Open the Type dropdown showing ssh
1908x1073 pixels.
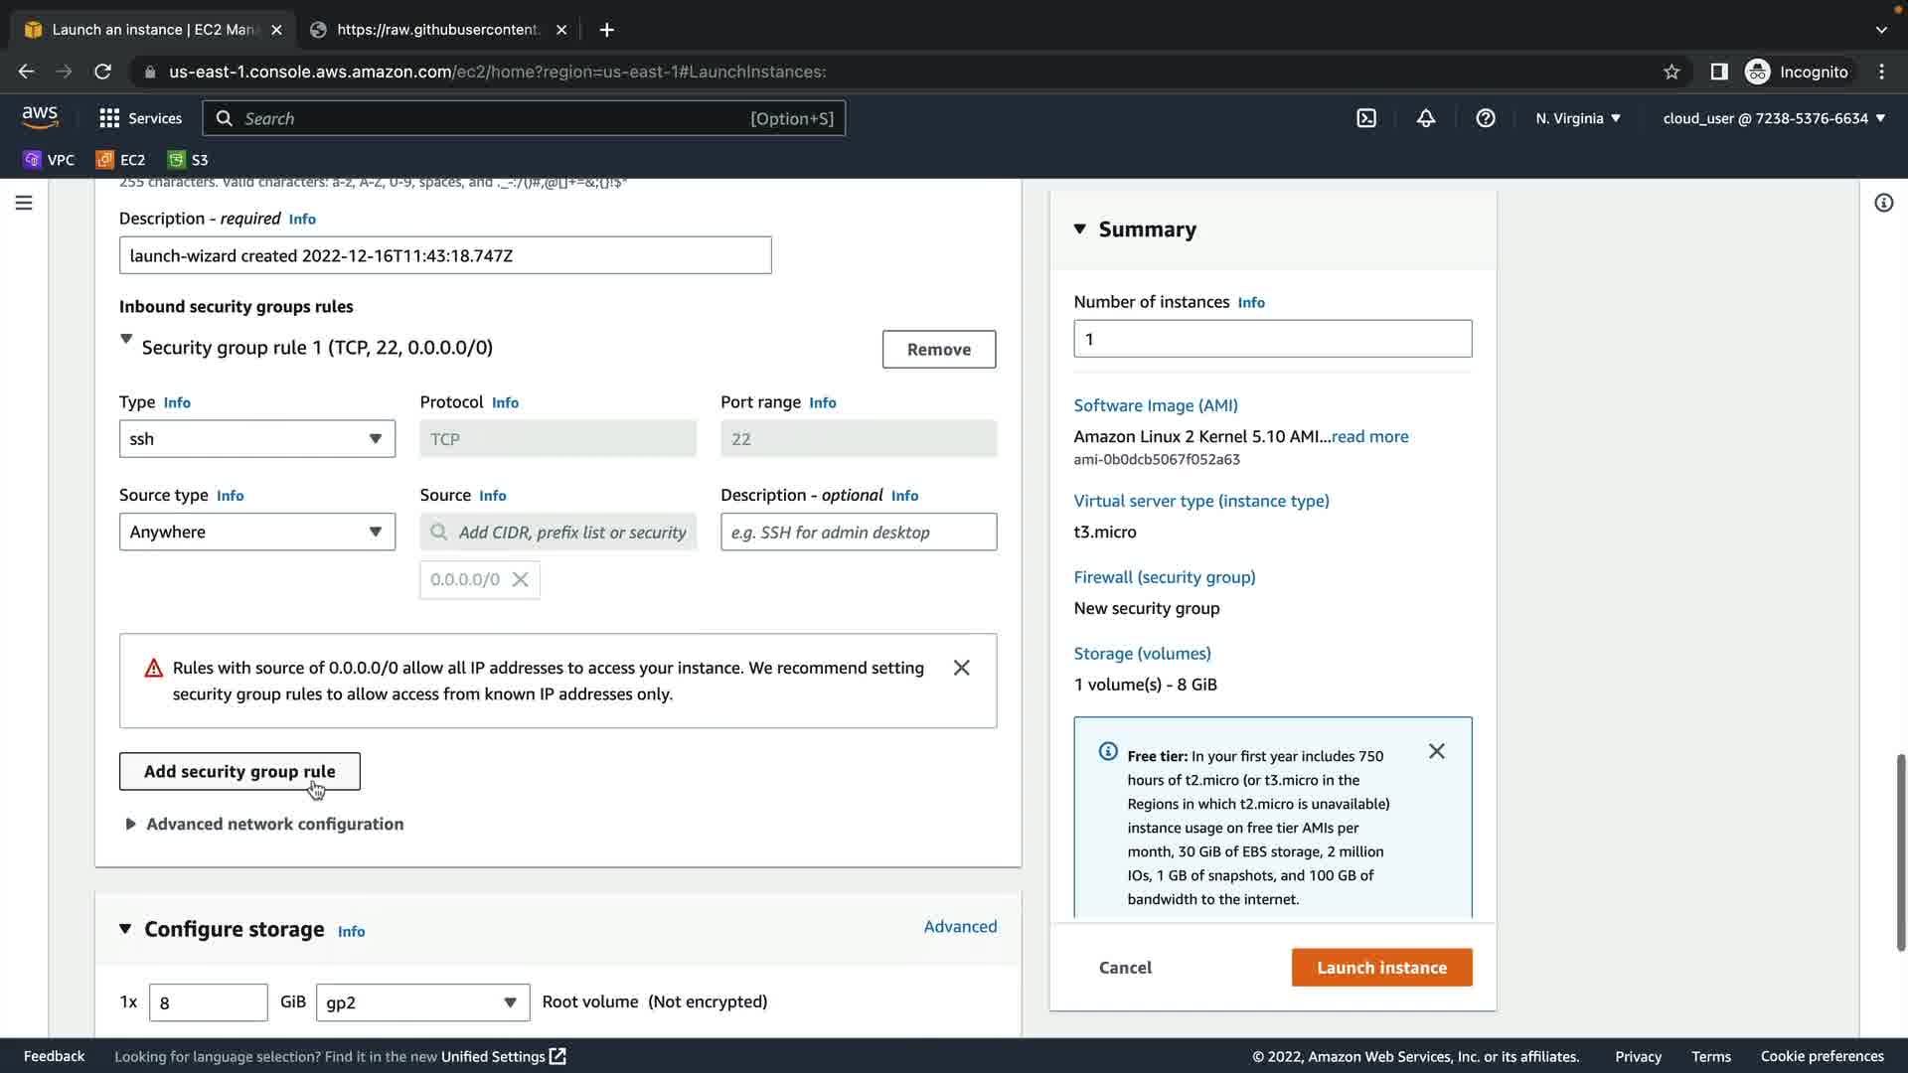[256, 439]
